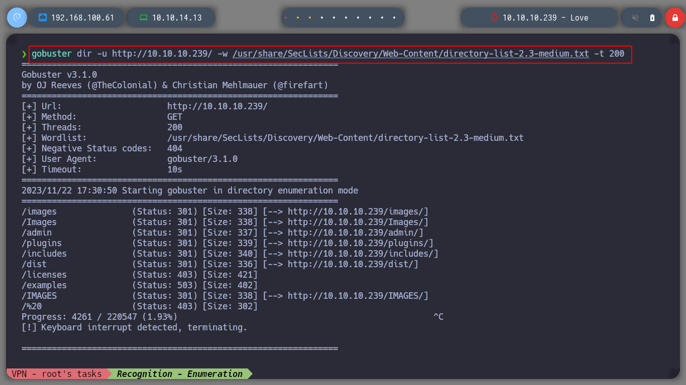686x385 pixels.
Task: Open the http://10.10.10.239/dist/ redirect URL
Action: (351, 264)
